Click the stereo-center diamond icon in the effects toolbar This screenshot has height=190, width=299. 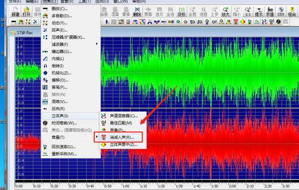243,22
